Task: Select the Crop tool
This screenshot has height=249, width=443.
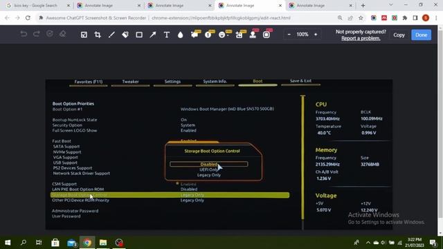Action: pyautogui.click(x=98, y=35)
